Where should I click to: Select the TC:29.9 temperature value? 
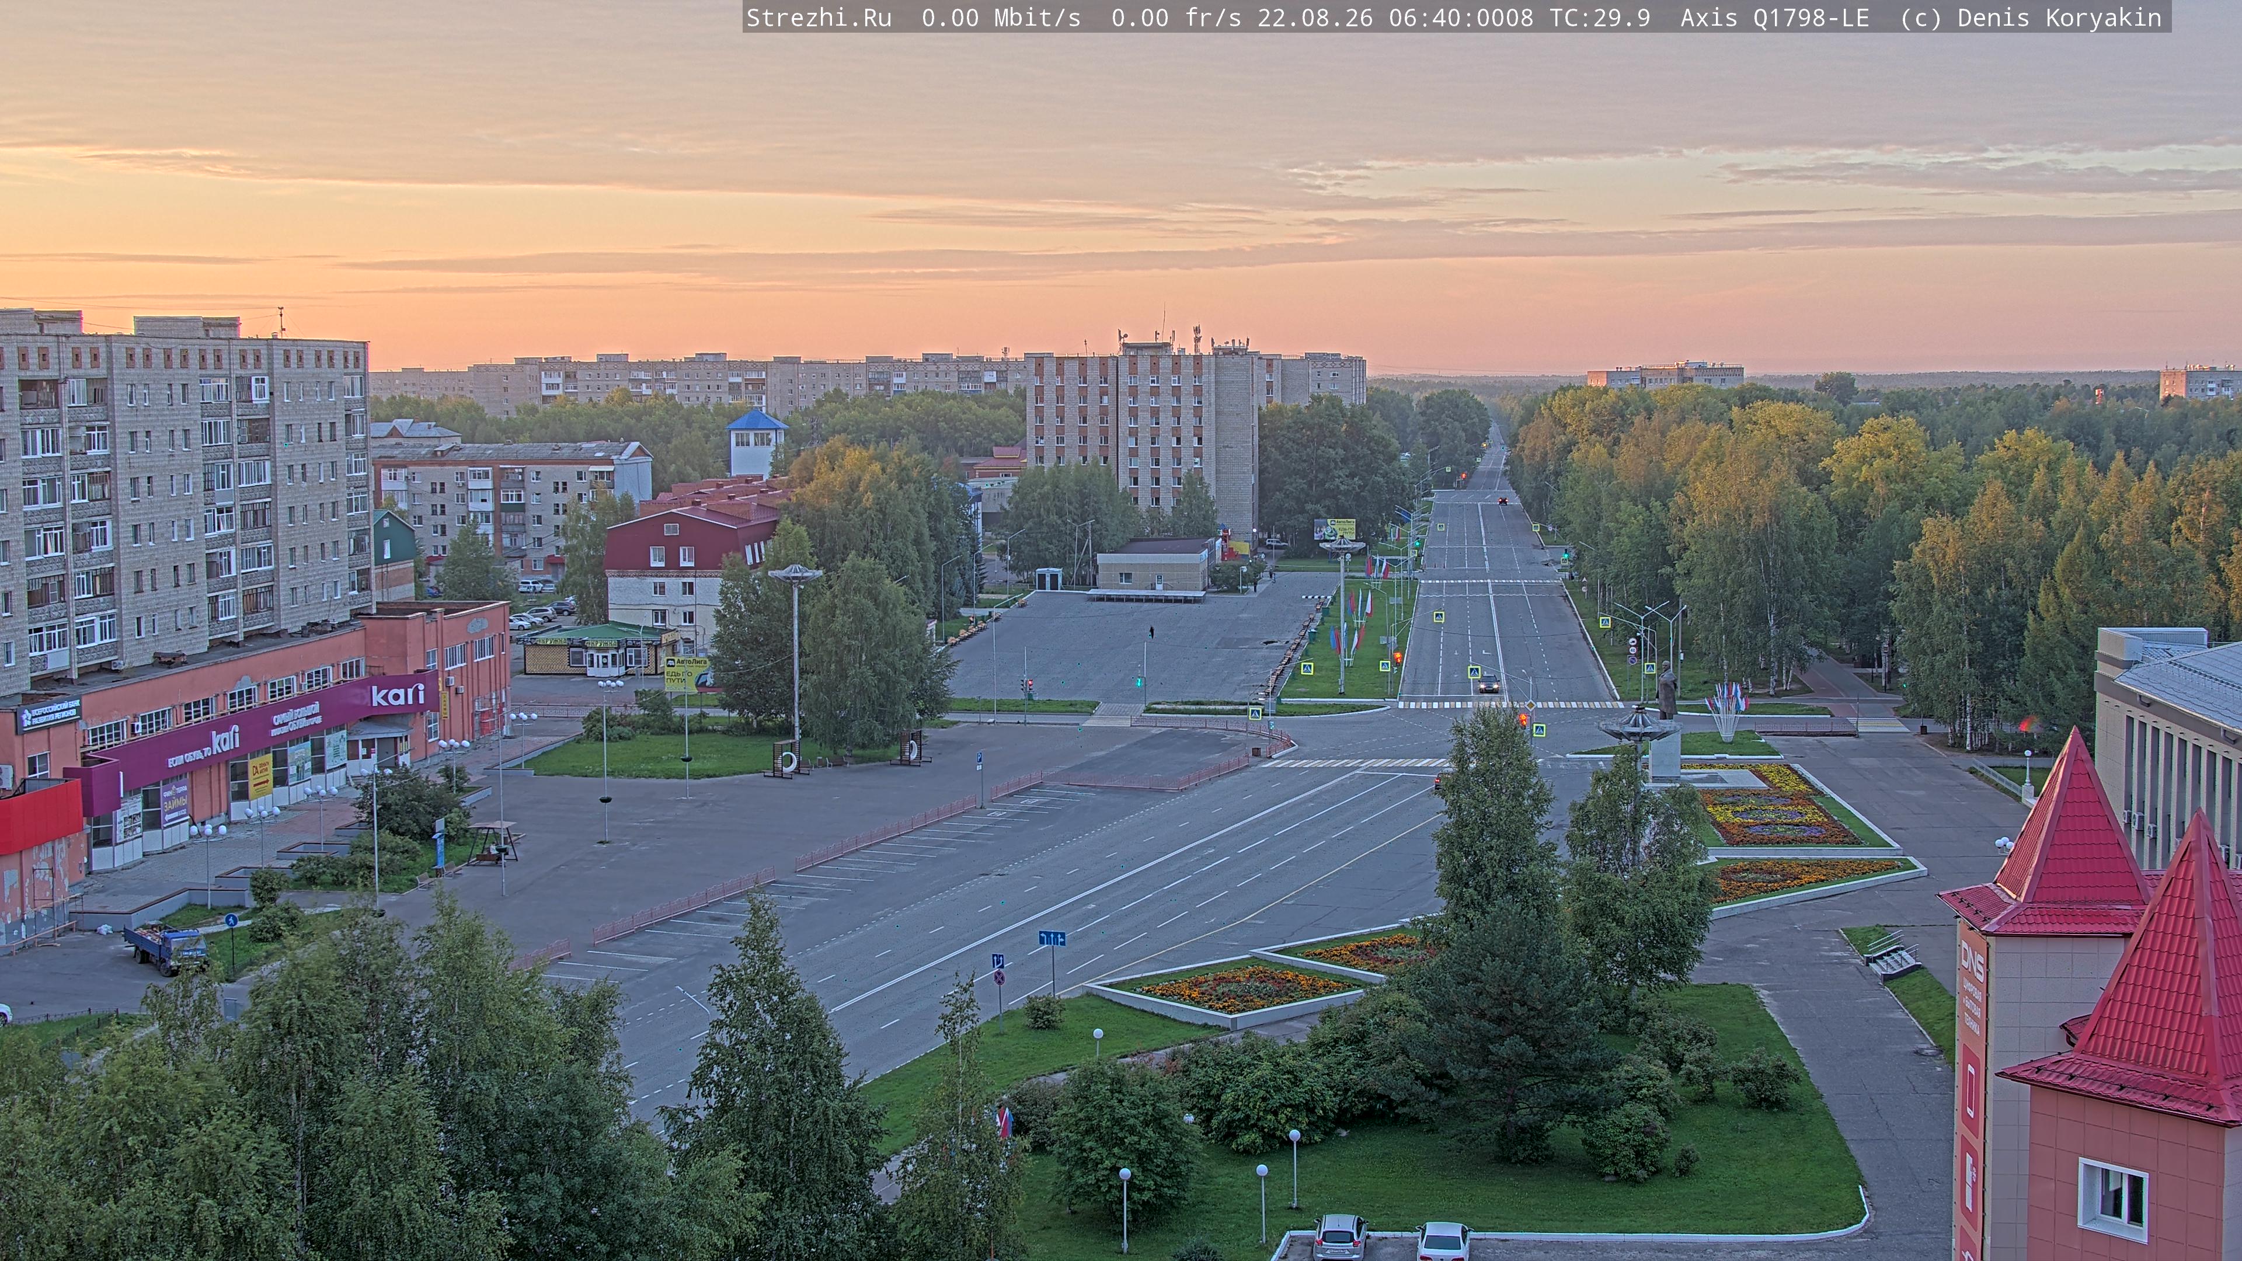[1600, 18]
